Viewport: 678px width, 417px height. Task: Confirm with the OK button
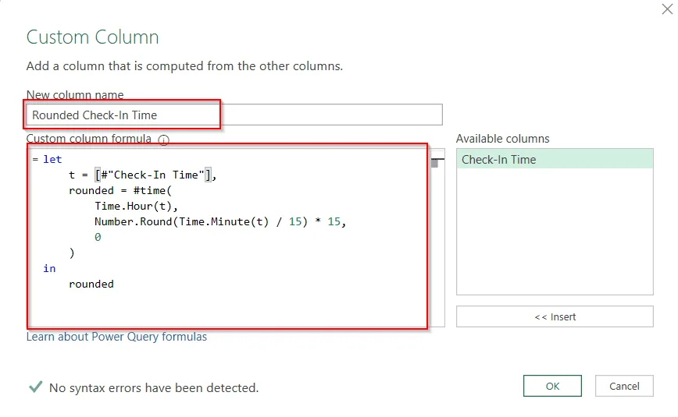[x=552, y=386]
